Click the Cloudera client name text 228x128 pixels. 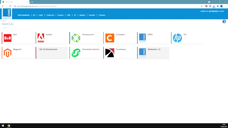pos(120,34)
